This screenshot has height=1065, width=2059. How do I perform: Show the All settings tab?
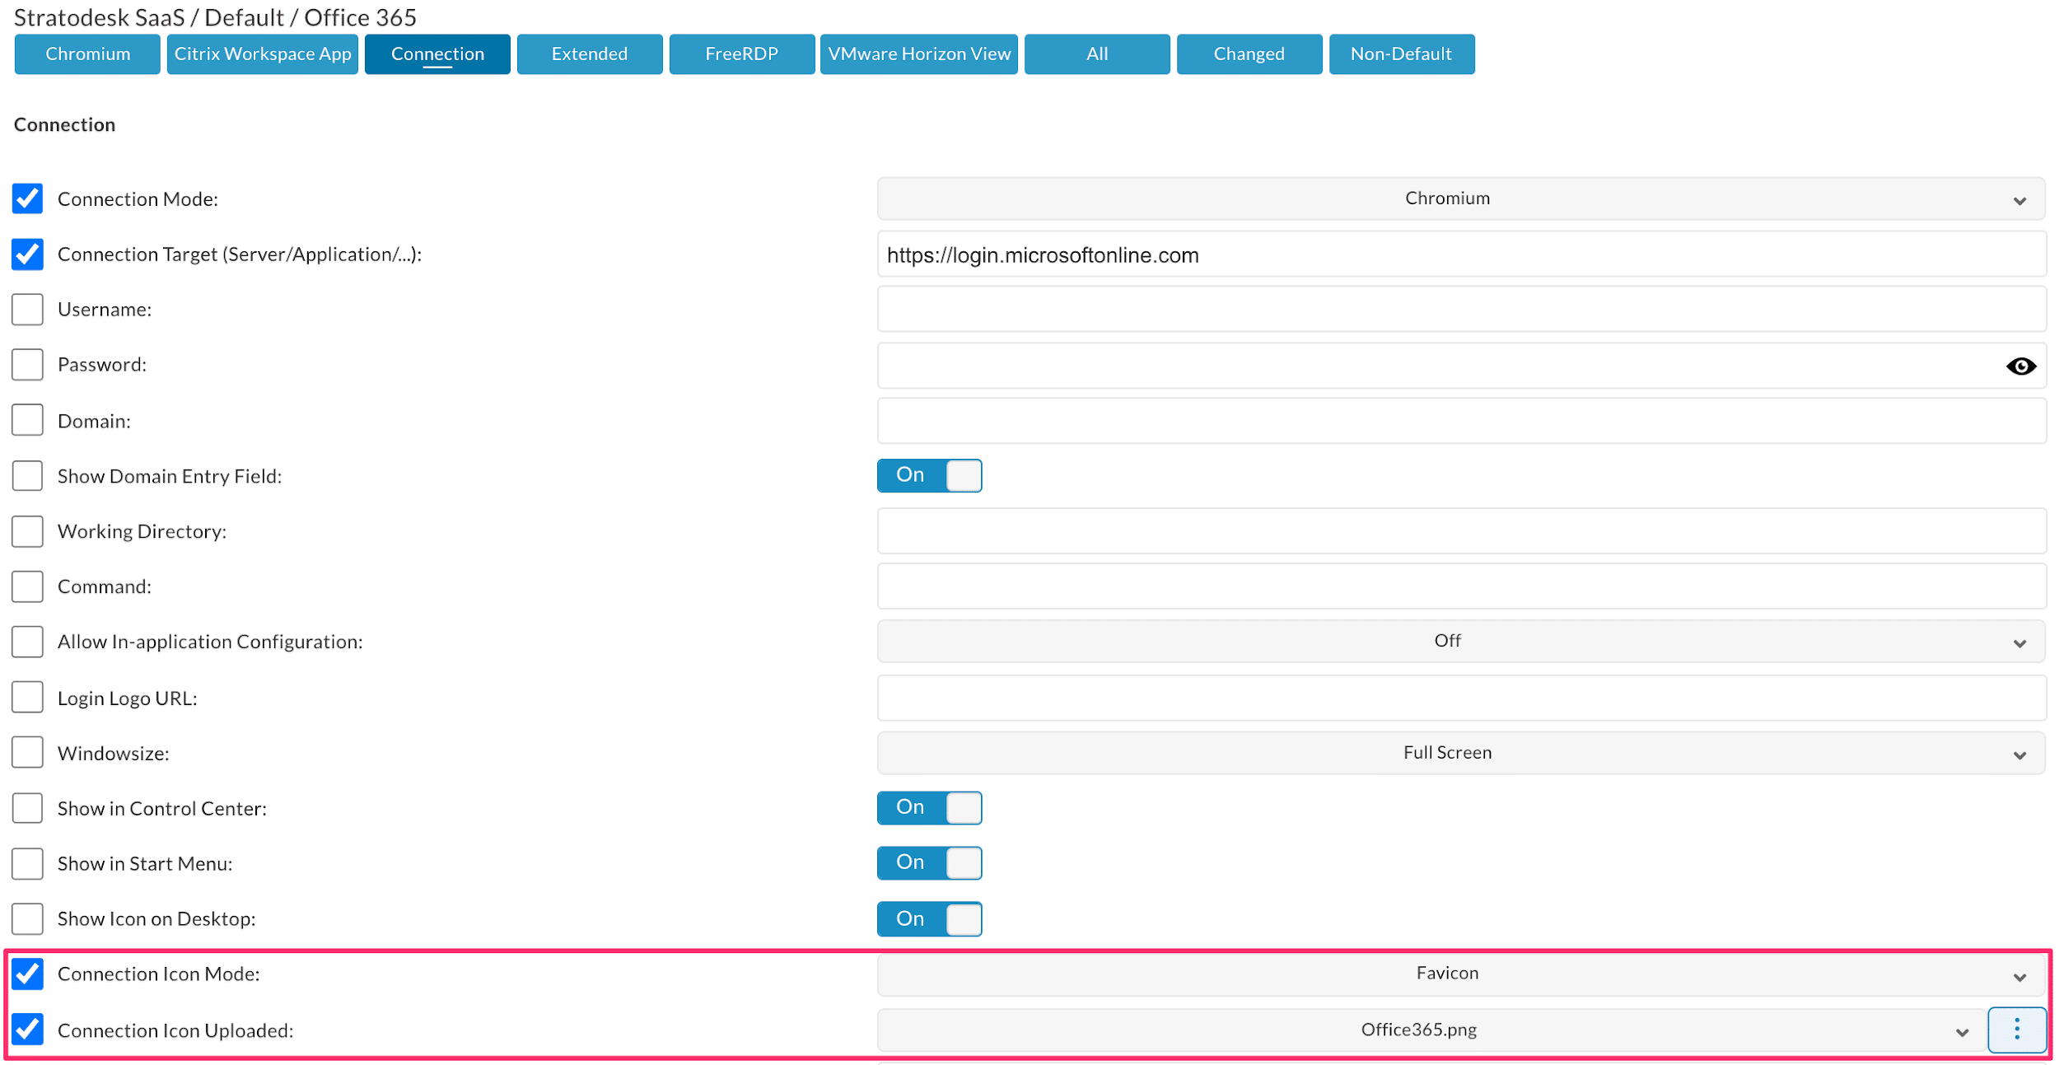tap(1097, 54)
